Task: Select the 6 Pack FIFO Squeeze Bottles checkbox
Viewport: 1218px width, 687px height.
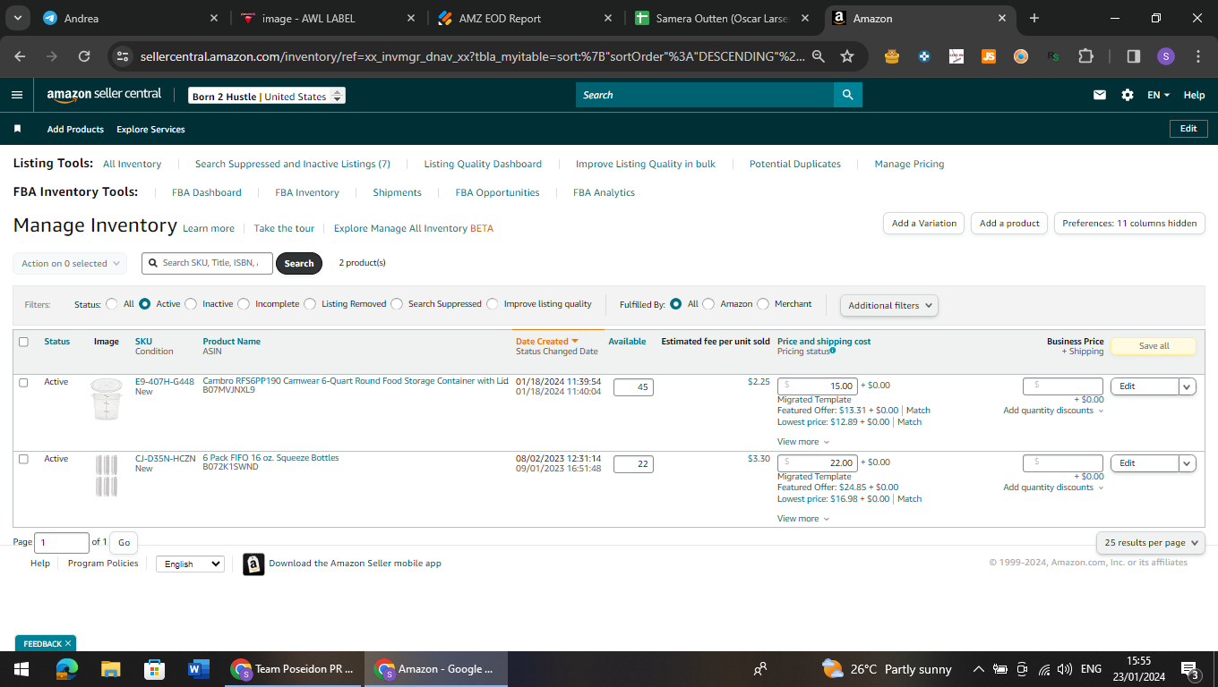Action: 24,460
